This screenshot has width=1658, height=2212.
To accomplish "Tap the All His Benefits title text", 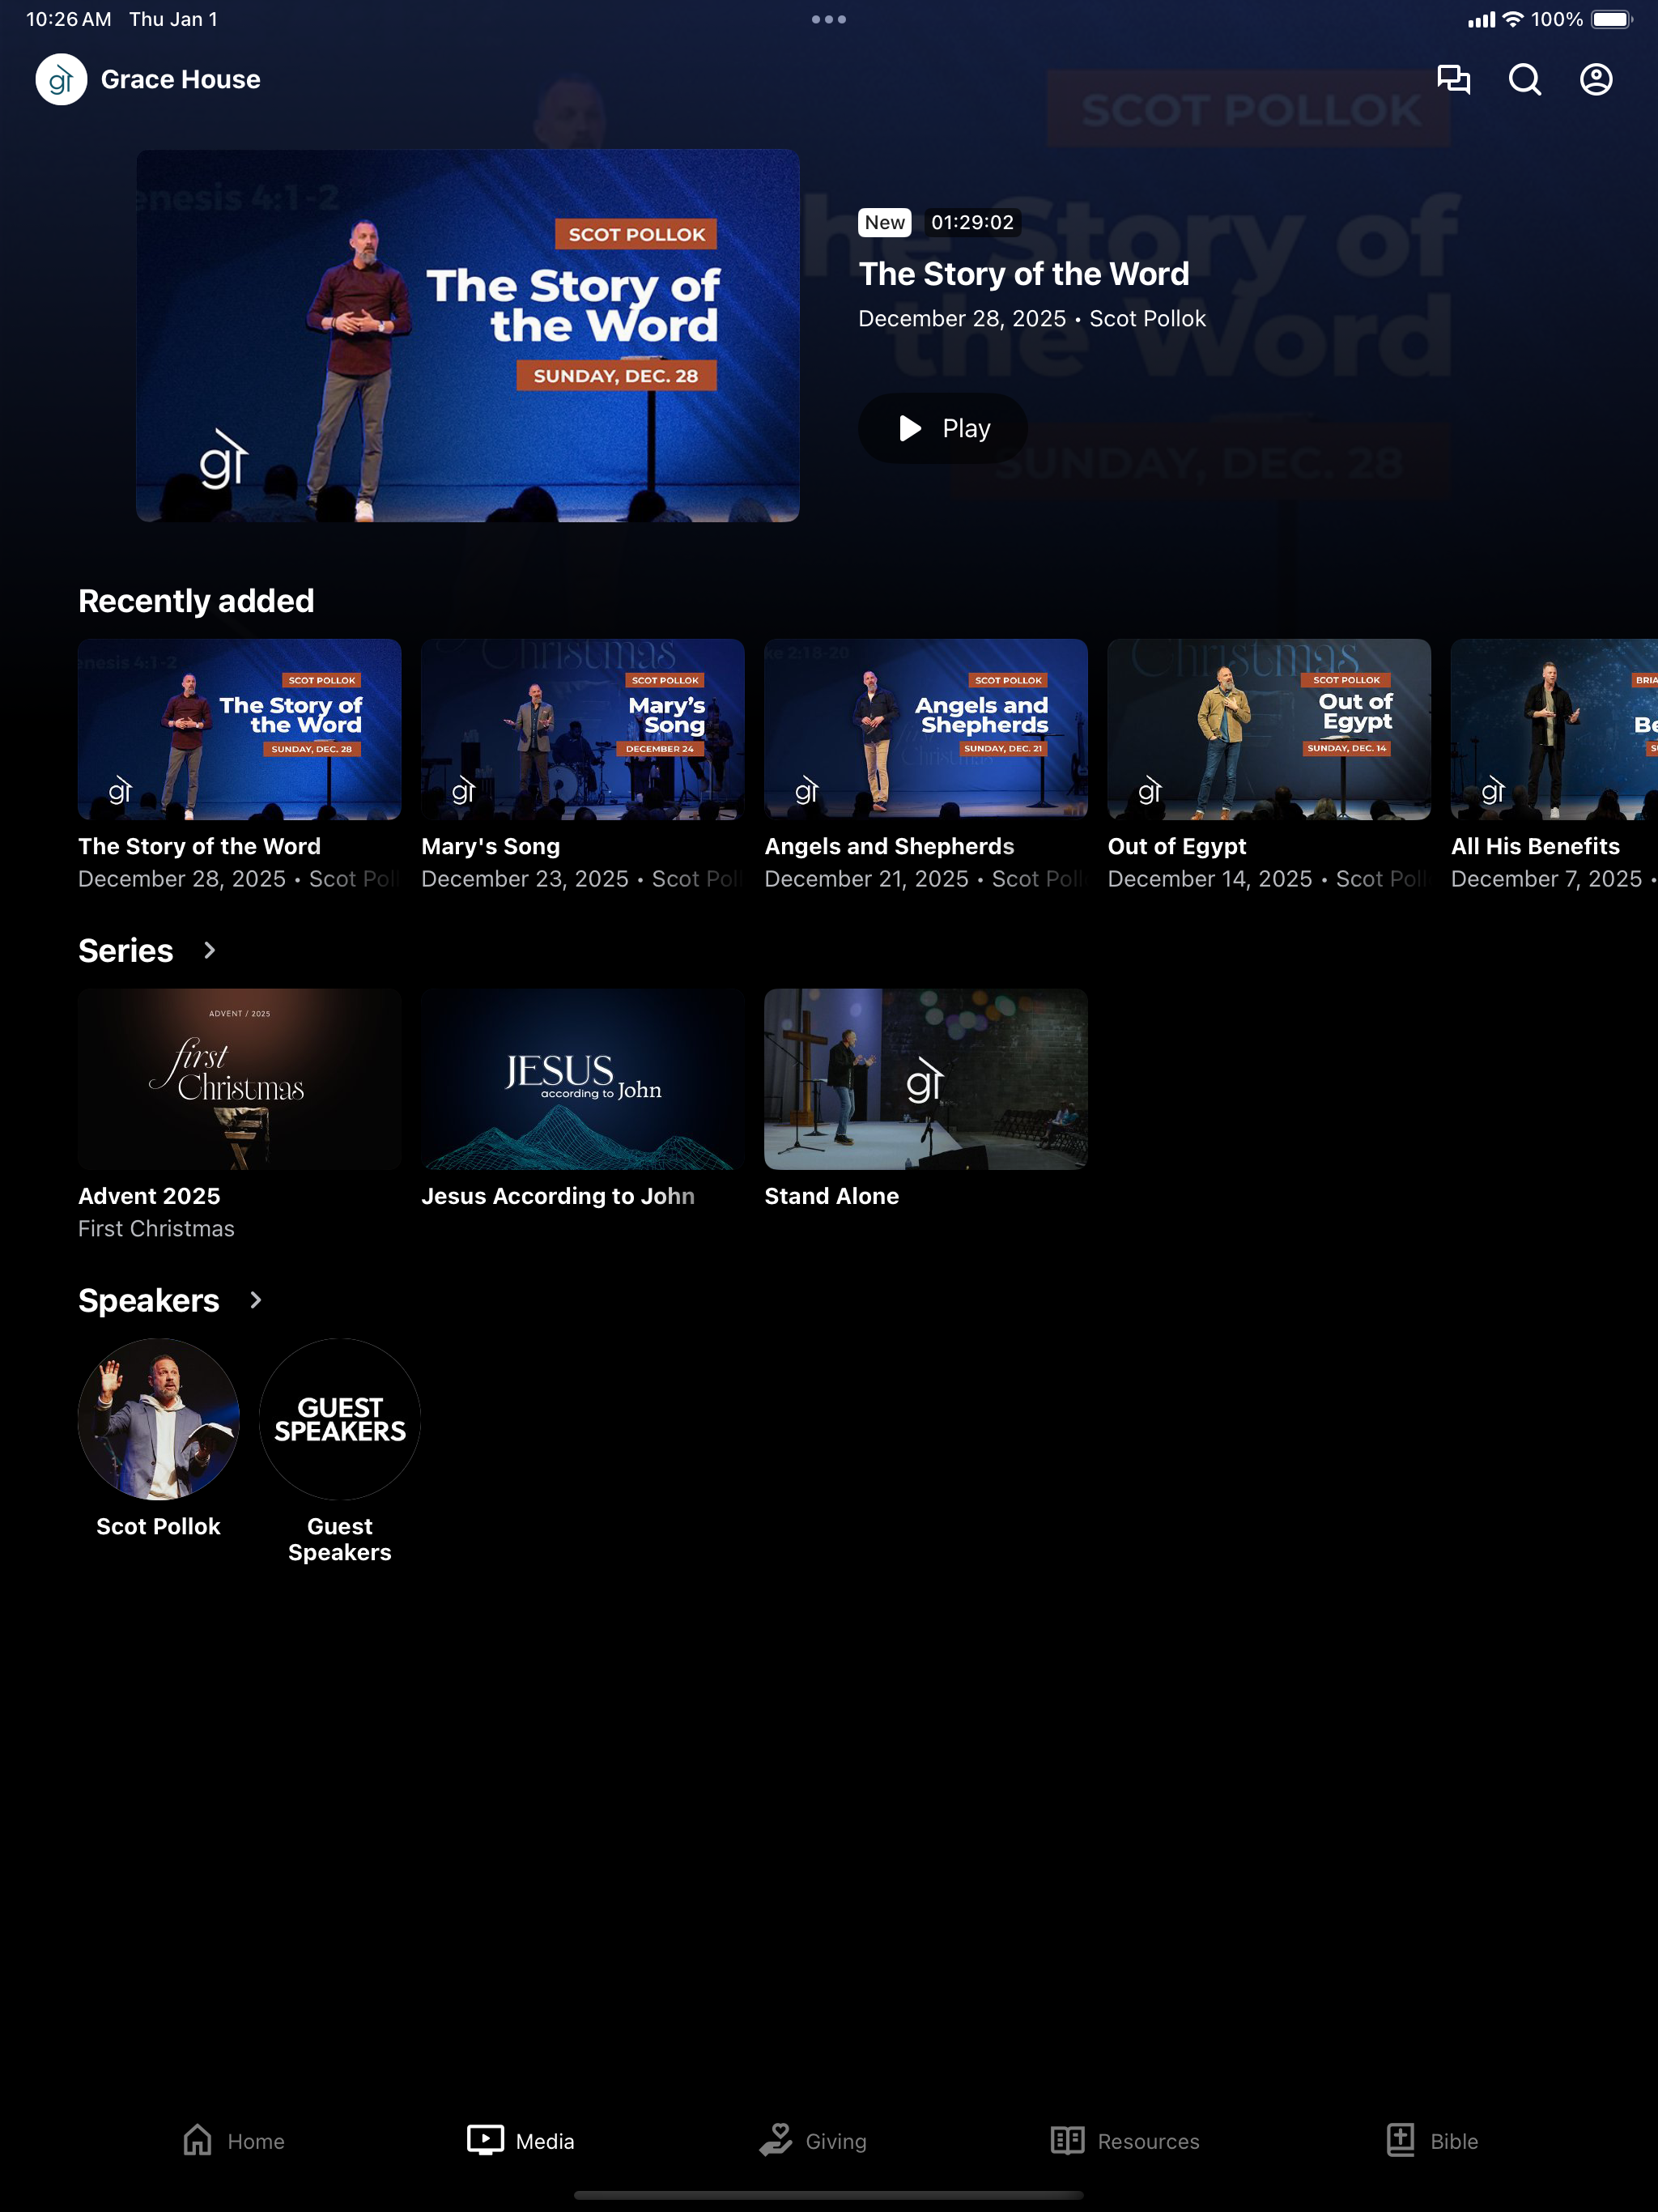I will [1535, 846].
